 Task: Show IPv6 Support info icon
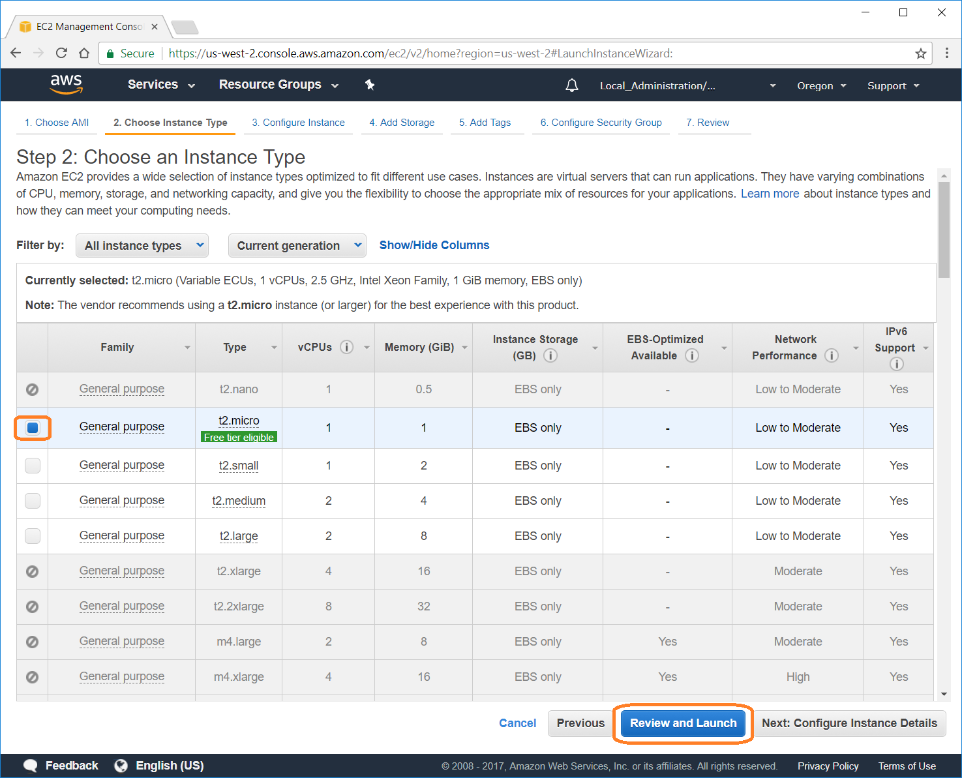[x=897, y=364]
